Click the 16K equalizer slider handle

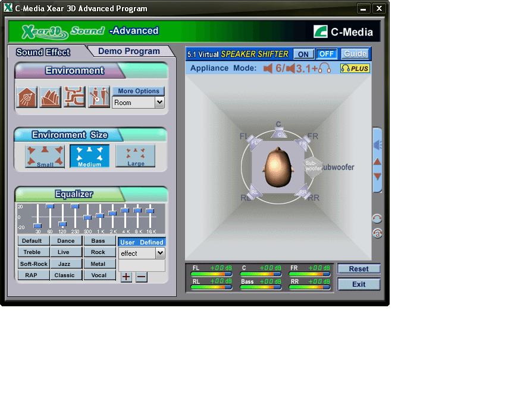(151, 211)
